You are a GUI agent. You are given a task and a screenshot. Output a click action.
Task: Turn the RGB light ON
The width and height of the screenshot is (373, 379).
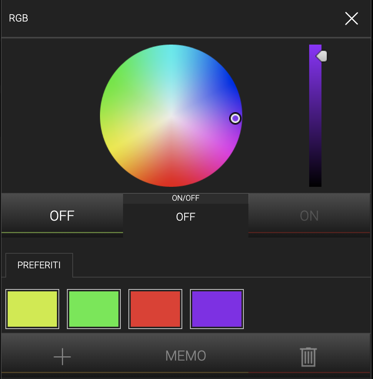point(309,216)
